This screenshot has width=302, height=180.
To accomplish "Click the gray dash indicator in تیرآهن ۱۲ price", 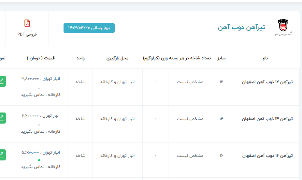I will (39, 88).
